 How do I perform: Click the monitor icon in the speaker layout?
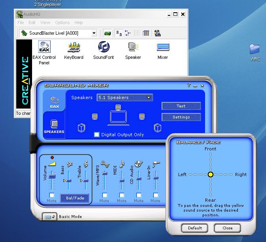pyautogui.click(x=118, y=118)
